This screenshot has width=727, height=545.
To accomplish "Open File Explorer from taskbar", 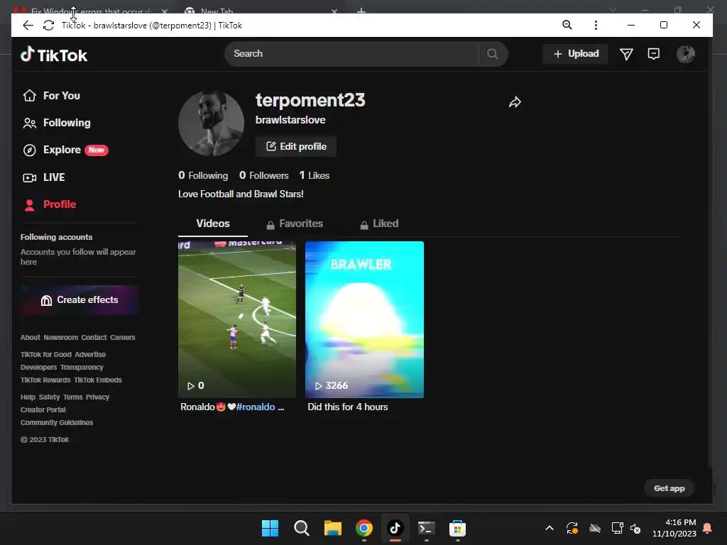I will coord(332,528).
